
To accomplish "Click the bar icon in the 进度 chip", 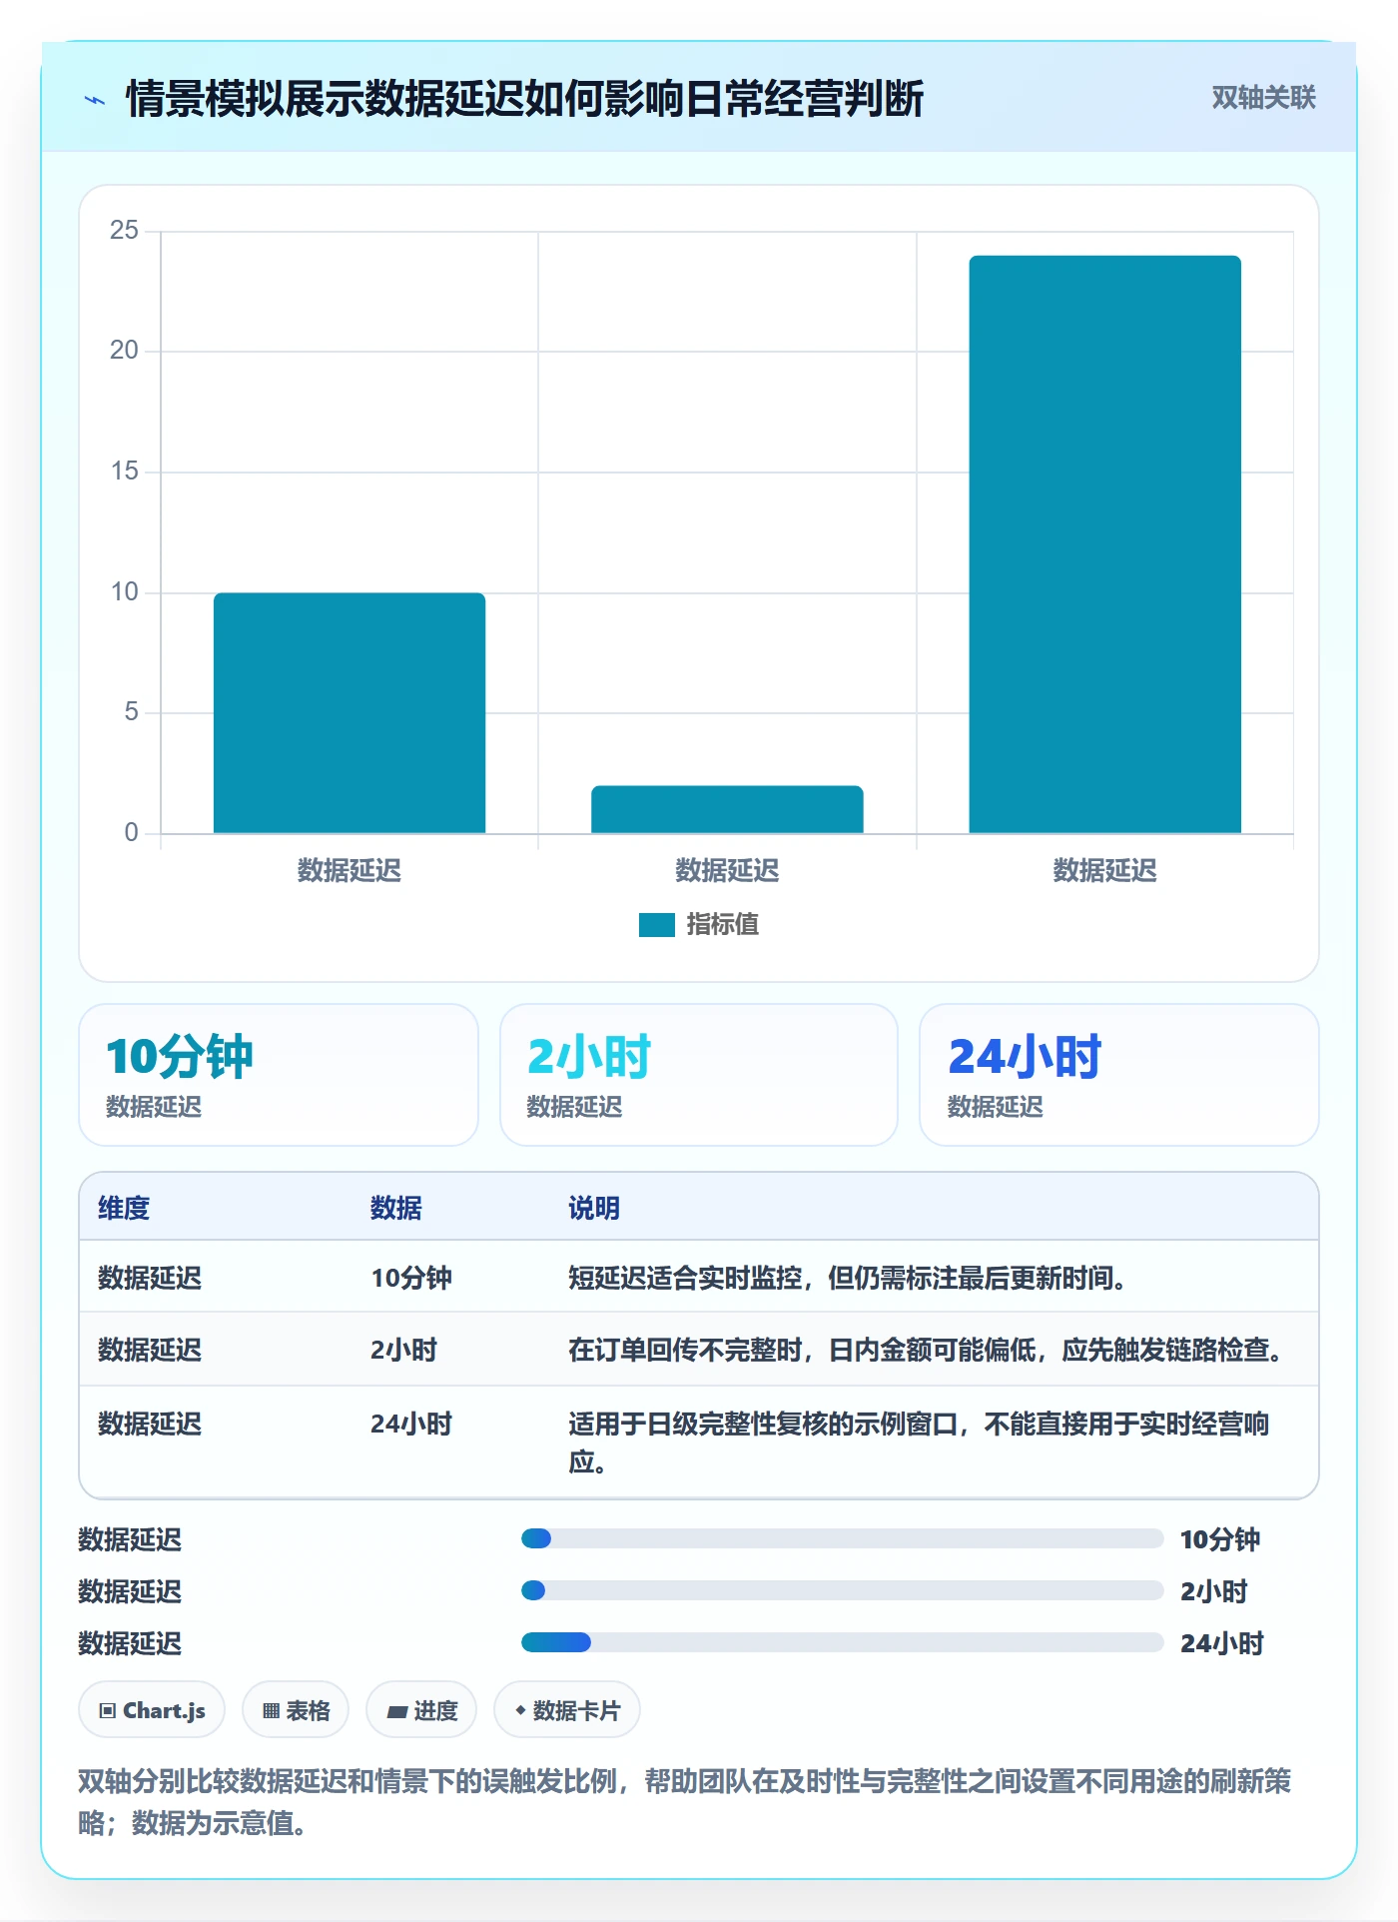I will 396,1711.
